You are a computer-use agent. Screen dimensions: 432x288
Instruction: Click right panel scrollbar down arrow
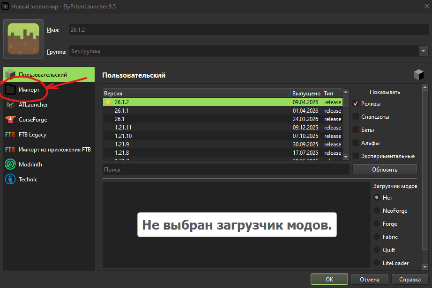(425, 267)
